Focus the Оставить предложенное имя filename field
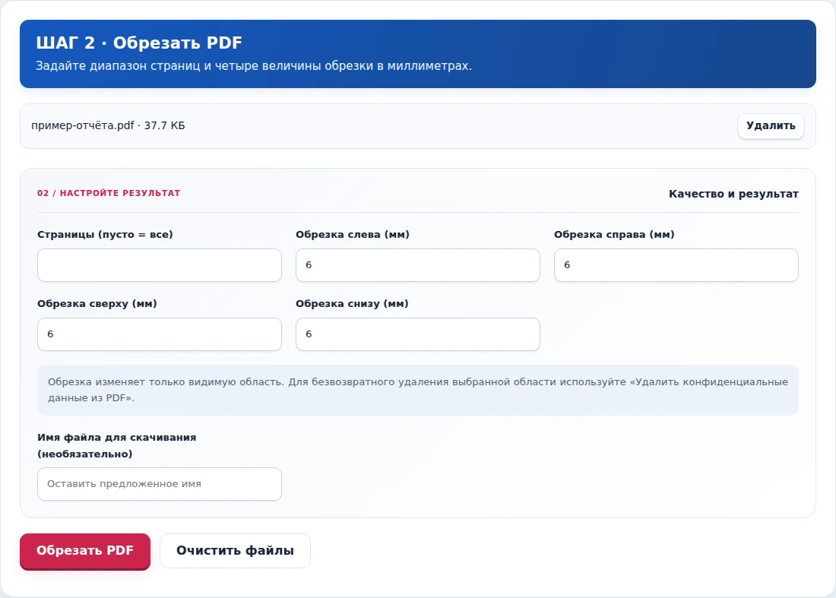Viewport: 836px width, 598px height. 160,484
